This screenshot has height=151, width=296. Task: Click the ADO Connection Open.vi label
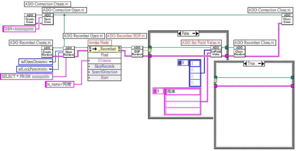64,10
